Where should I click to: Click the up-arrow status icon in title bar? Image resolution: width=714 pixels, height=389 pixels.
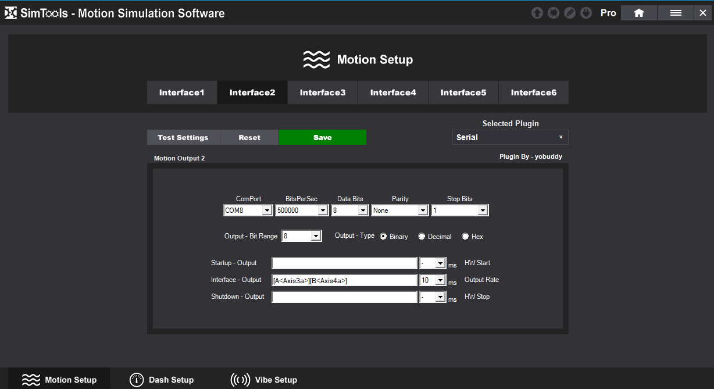(537, 13)
